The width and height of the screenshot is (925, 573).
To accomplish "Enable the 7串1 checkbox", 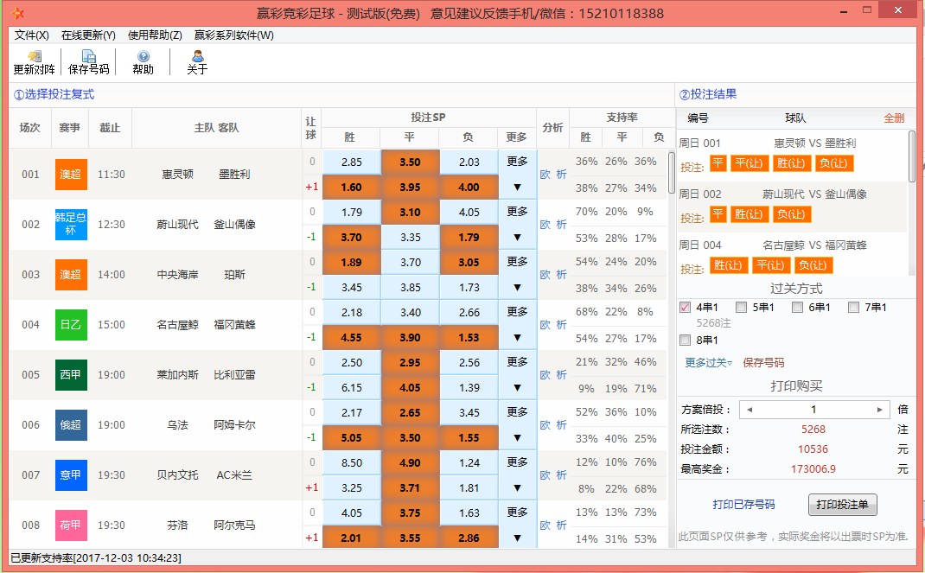I will pos(853,307).
